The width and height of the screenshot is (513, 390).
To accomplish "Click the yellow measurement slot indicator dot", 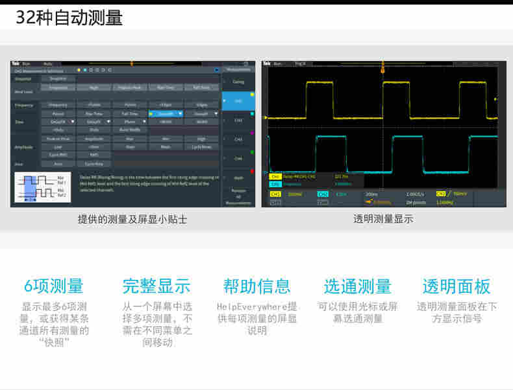I will 78,69.
